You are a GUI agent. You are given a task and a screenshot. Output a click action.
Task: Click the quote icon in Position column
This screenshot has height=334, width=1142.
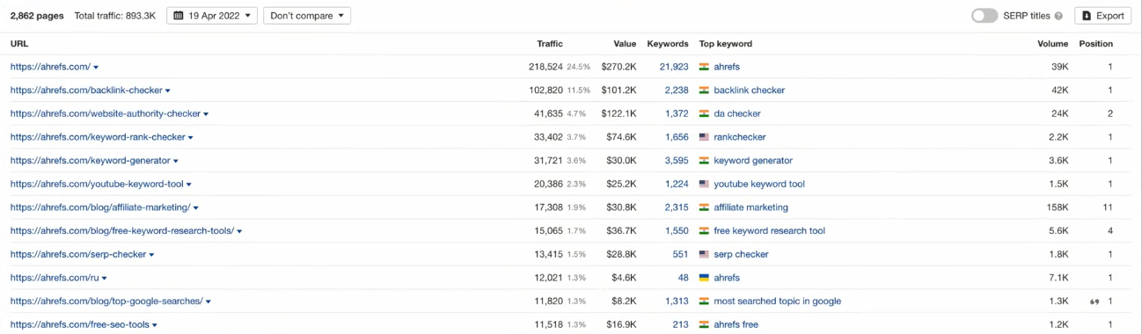(1094, 301)
